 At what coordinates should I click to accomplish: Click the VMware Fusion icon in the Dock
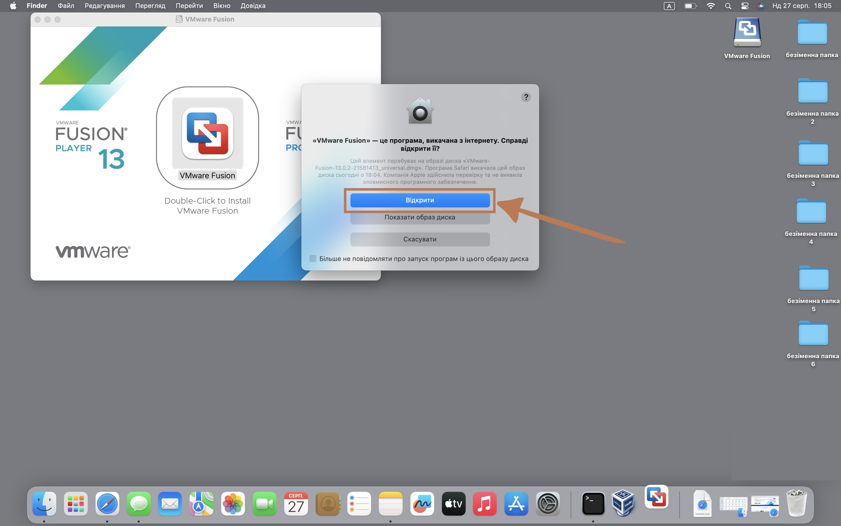pos(656,497)
